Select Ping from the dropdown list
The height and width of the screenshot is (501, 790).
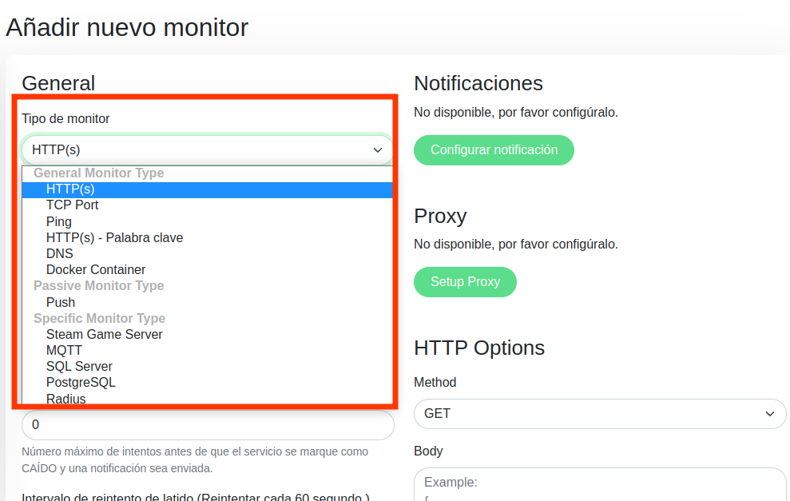pyautogui.click(x=59, y=221)
